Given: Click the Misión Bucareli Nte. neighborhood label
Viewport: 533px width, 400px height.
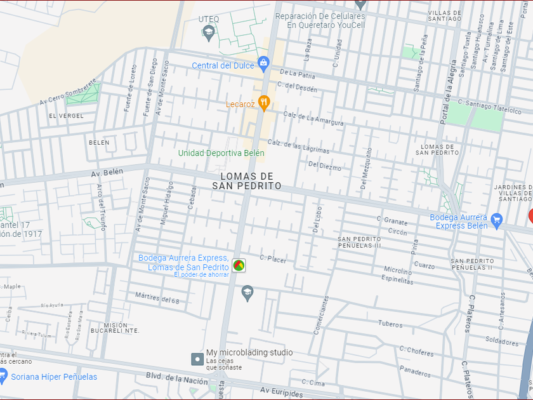Looking at the screenshot, I should click(x=115, y=328).
